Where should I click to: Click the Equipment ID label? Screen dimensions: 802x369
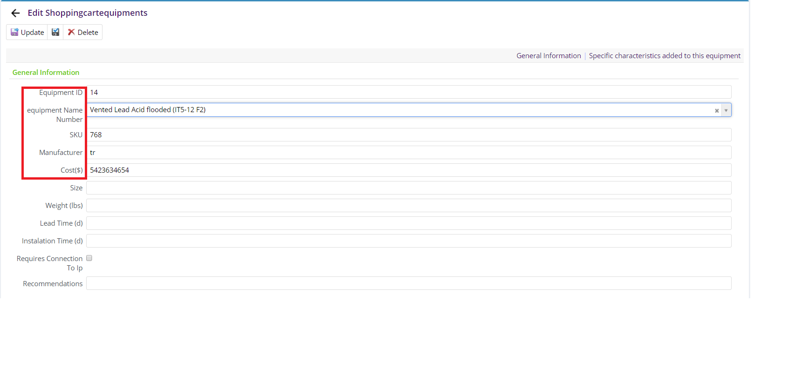click(61, 93)
